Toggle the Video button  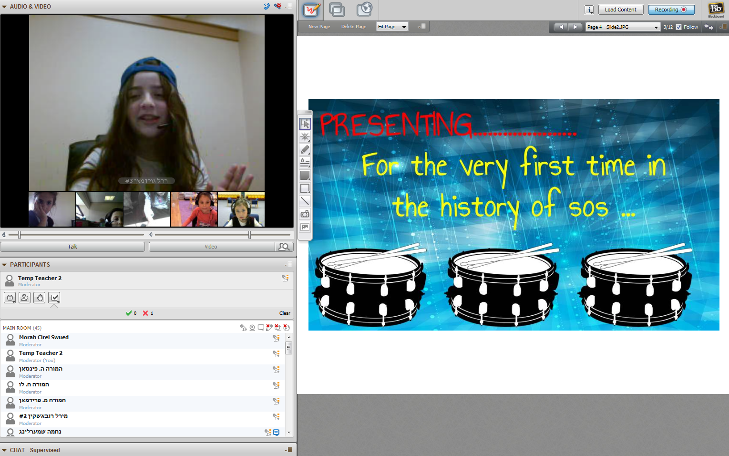click(212, 247)
